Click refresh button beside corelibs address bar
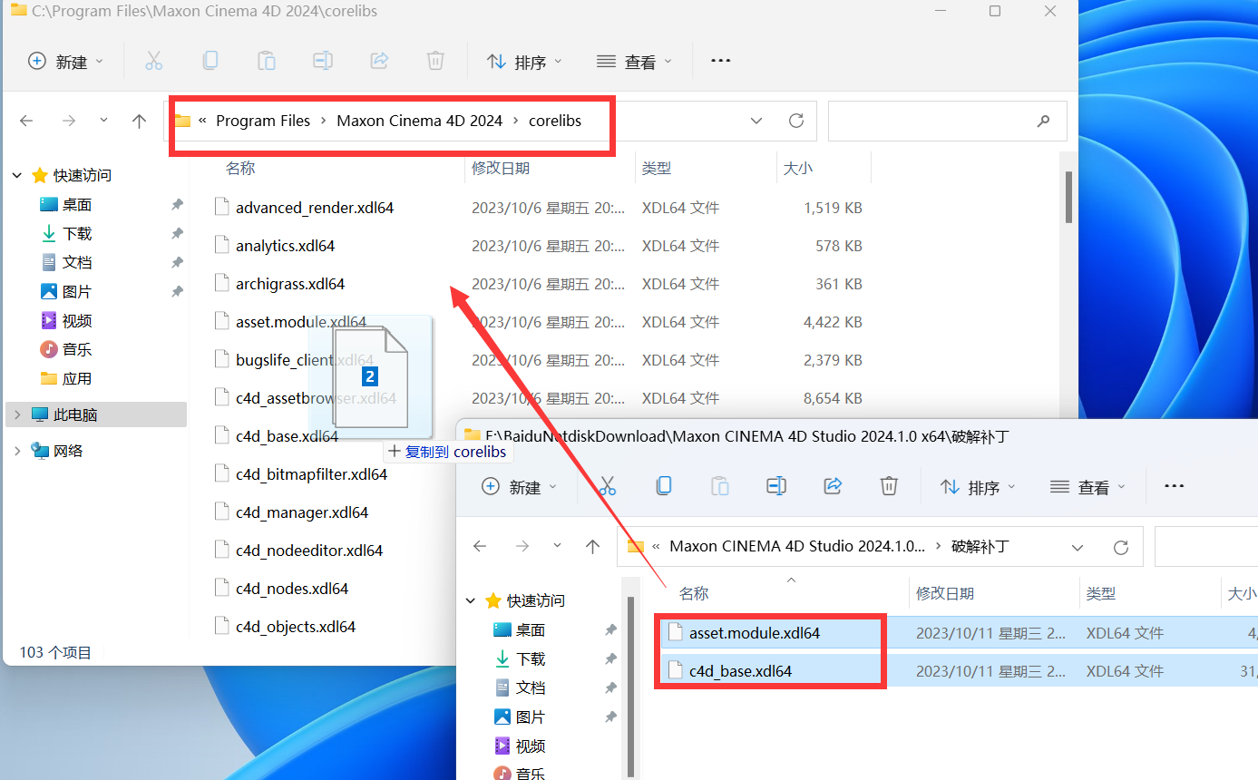This screenshot has height=780, width=1258. coord(796,121)
